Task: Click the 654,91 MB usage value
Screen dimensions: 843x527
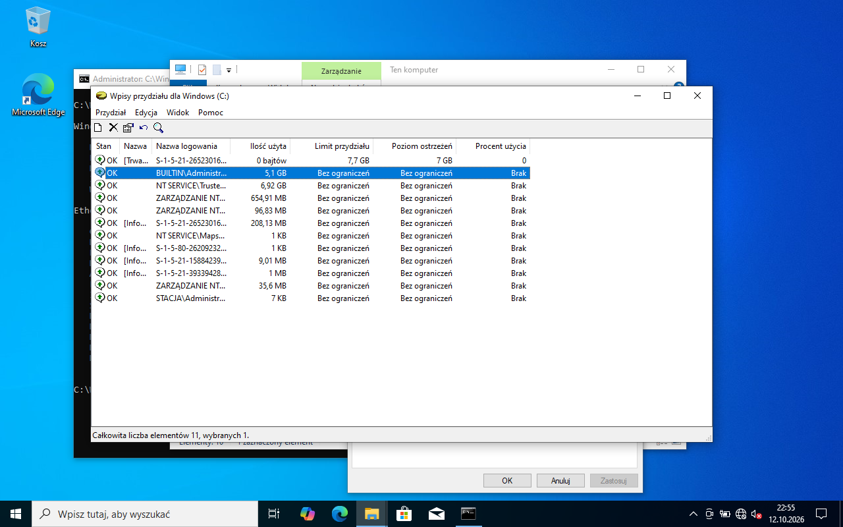Action: (x=269, y=198)
